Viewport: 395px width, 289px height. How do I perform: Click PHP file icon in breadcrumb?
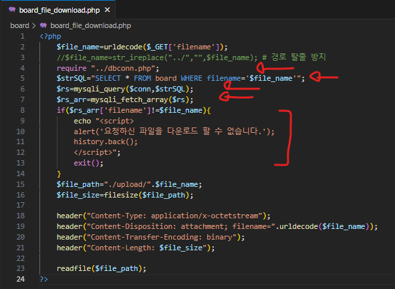tap(43, 25)
